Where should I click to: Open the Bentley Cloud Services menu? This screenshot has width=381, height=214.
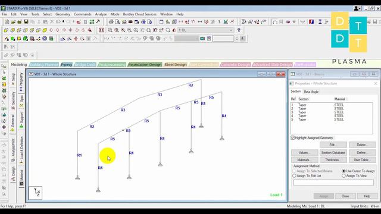click(140, 14)
